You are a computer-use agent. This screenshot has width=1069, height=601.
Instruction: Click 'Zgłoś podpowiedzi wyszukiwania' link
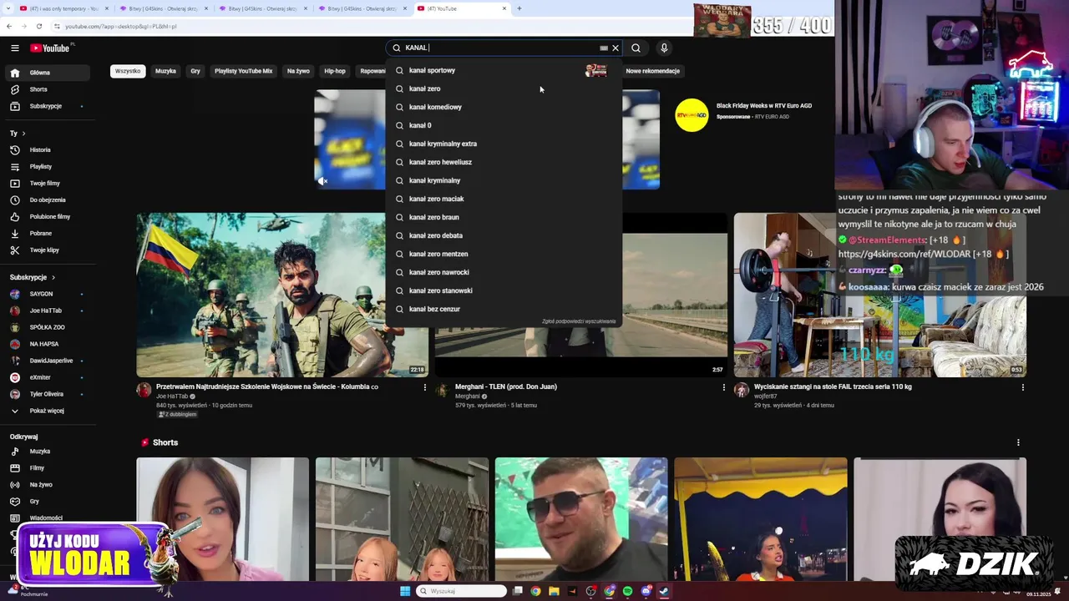[x=579, y=321]
